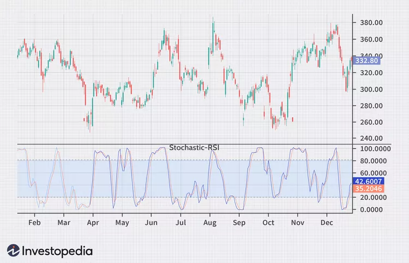
Task: Click the Investopedia logo icon
Action: (x=13, y=251)
